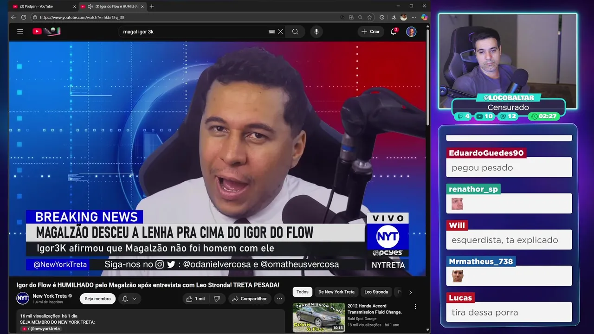Mute the tab via the speaker icon
Screen dimensions: 594x334
point(90,6)
